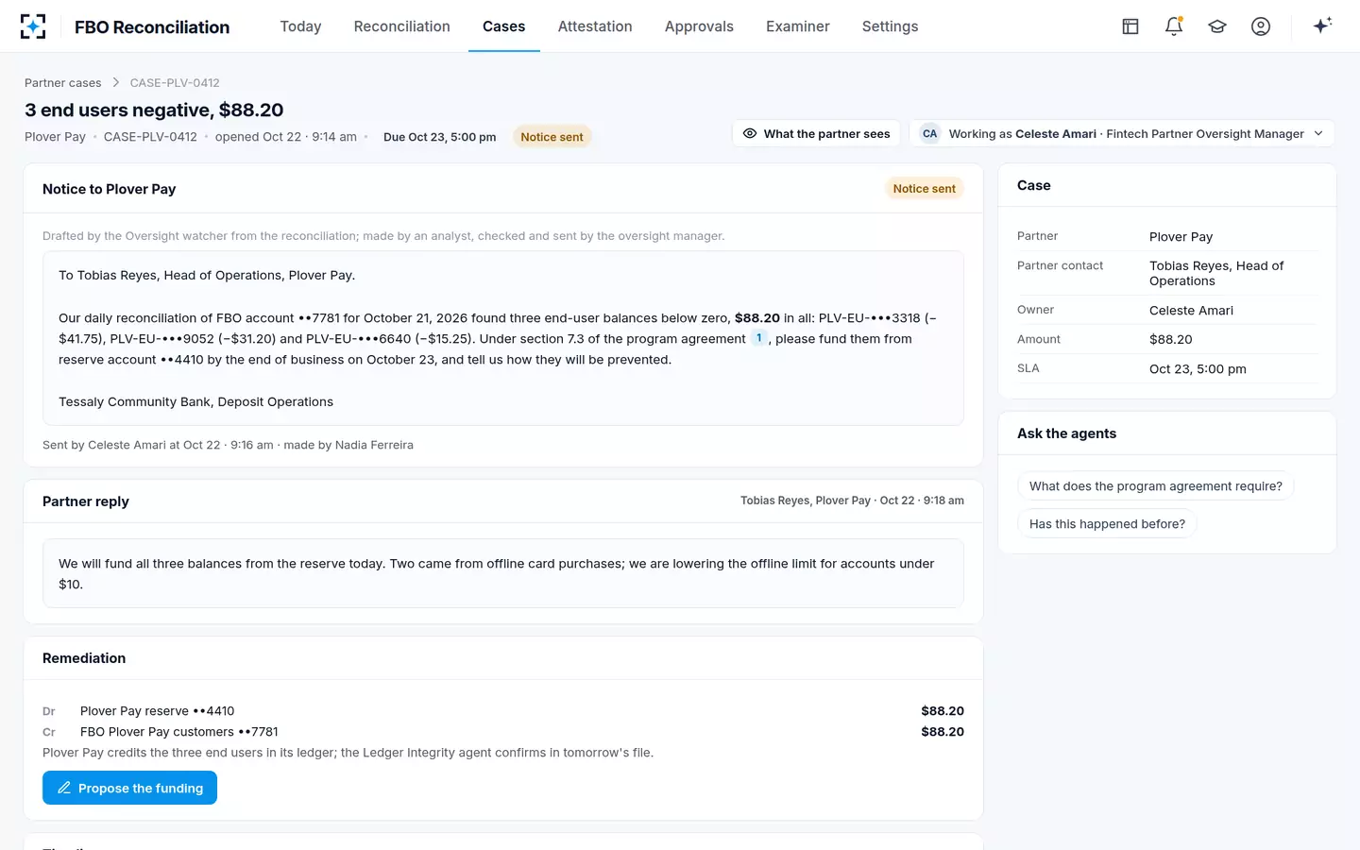Screen dimensions: 1360x850
Task: Click the breadcrumb chevron after Partner cases
Action: pos(116,82)
